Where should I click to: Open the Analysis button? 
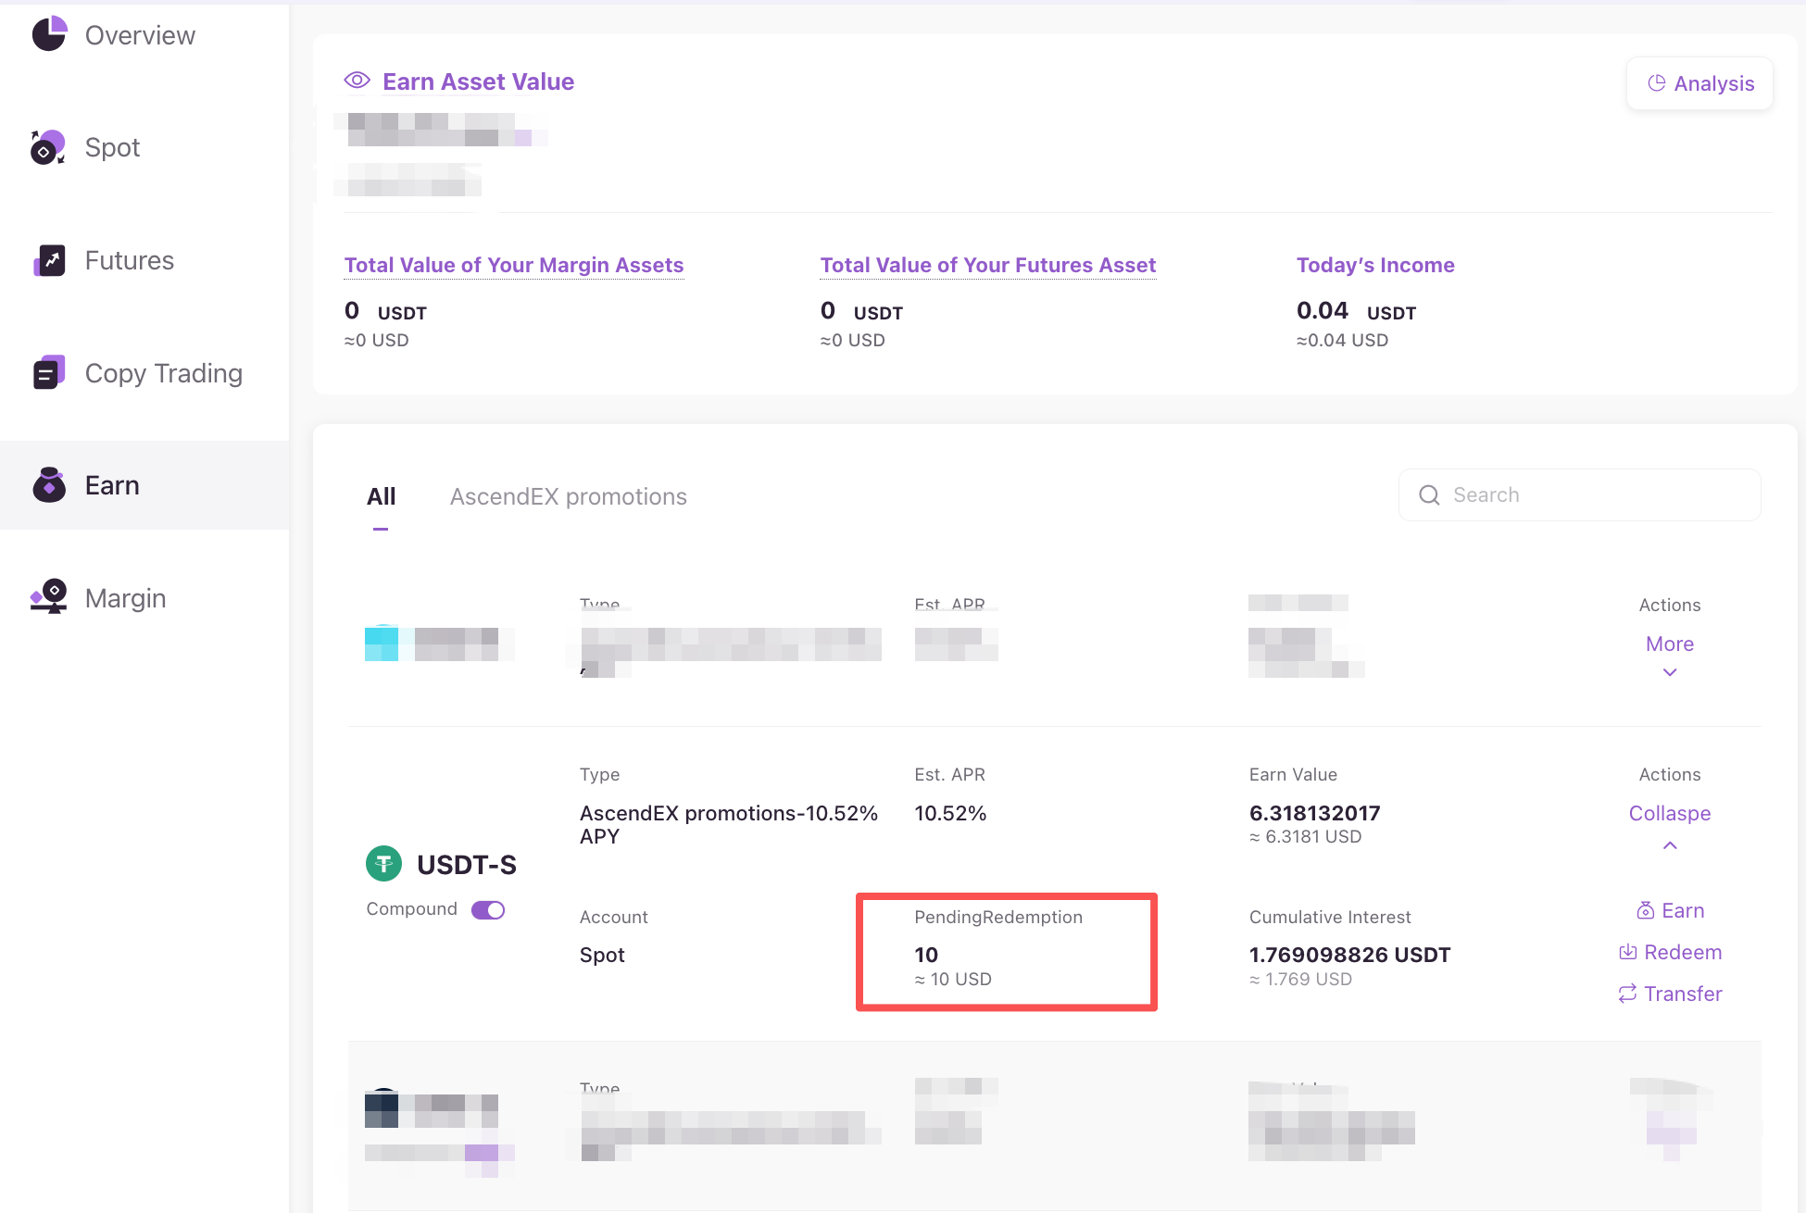tap(1699, 83)
